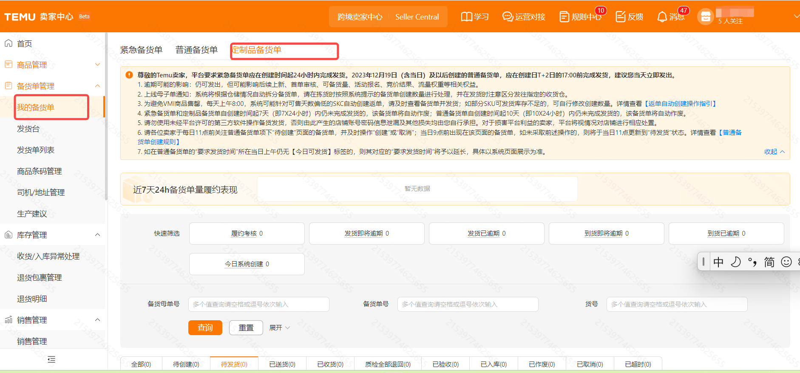The width and height of the screenshot is (800, 373).
Task: Open 规则中心 document icon
Action: (564, 17)
